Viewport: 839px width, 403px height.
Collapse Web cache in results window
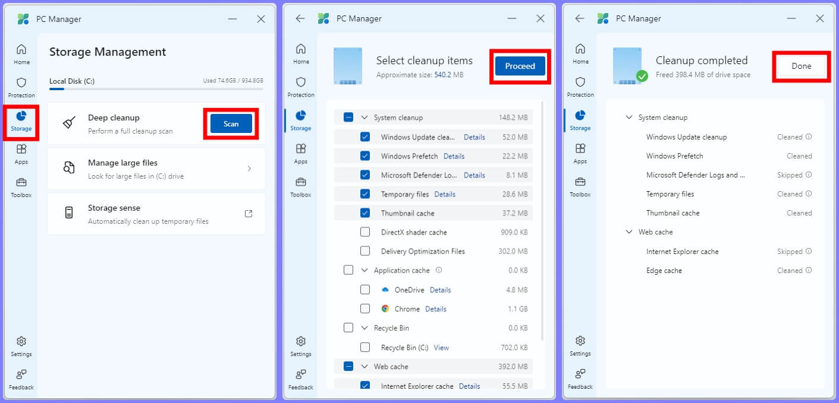click(x=629, y=232)
